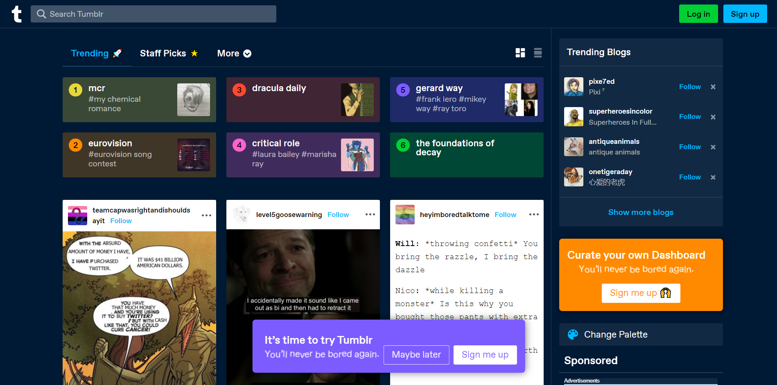Open the critical role trending tag
The height and width of the screenshot is (385, 777).
303,155
